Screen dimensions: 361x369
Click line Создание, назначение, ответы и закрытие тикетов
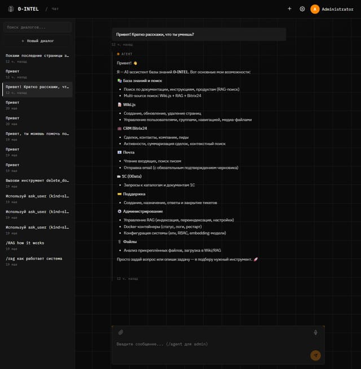pos(170,203)
